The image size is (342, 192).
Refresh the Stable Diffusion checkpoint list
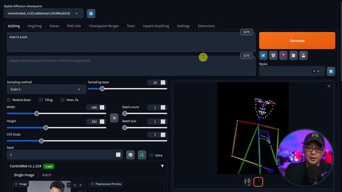pyautogui.click(x=91, y=13)
